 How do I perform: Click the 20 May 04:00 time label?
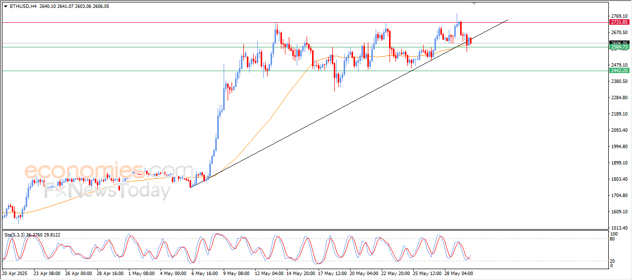(x=364, y=273)
